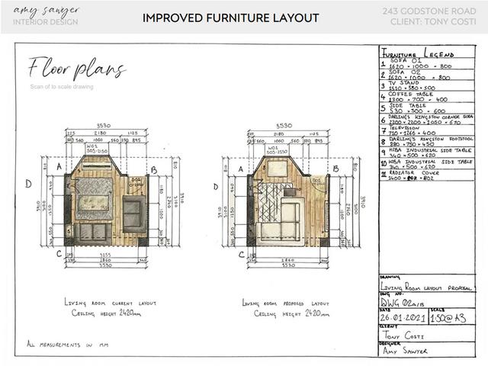Click the Floor plans handwritten heading
This screenshot has width=488, height=366.
point(76,69)
